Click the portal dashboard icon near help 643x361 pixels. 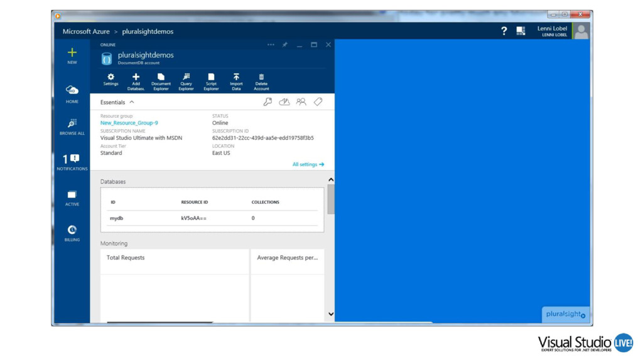(x=521, y=31)
